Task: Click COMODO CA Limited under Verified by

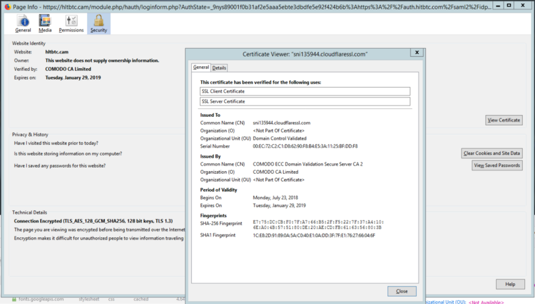Action: (68, 69)
